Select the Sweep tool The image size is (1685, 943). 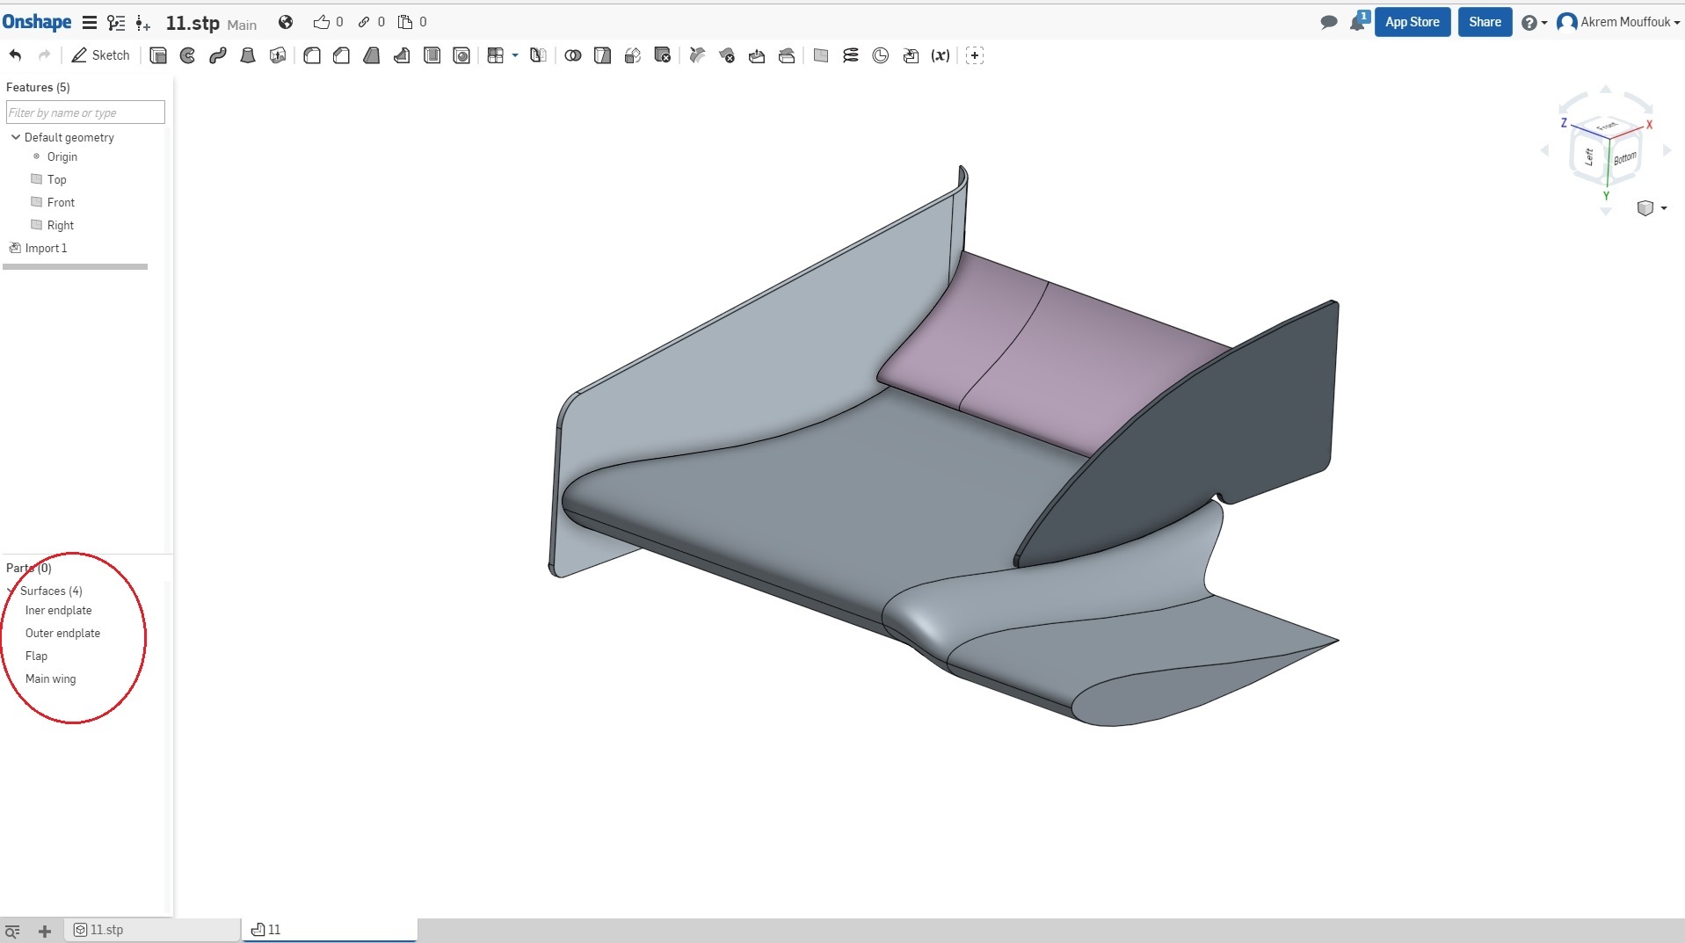tap(218, 55)
